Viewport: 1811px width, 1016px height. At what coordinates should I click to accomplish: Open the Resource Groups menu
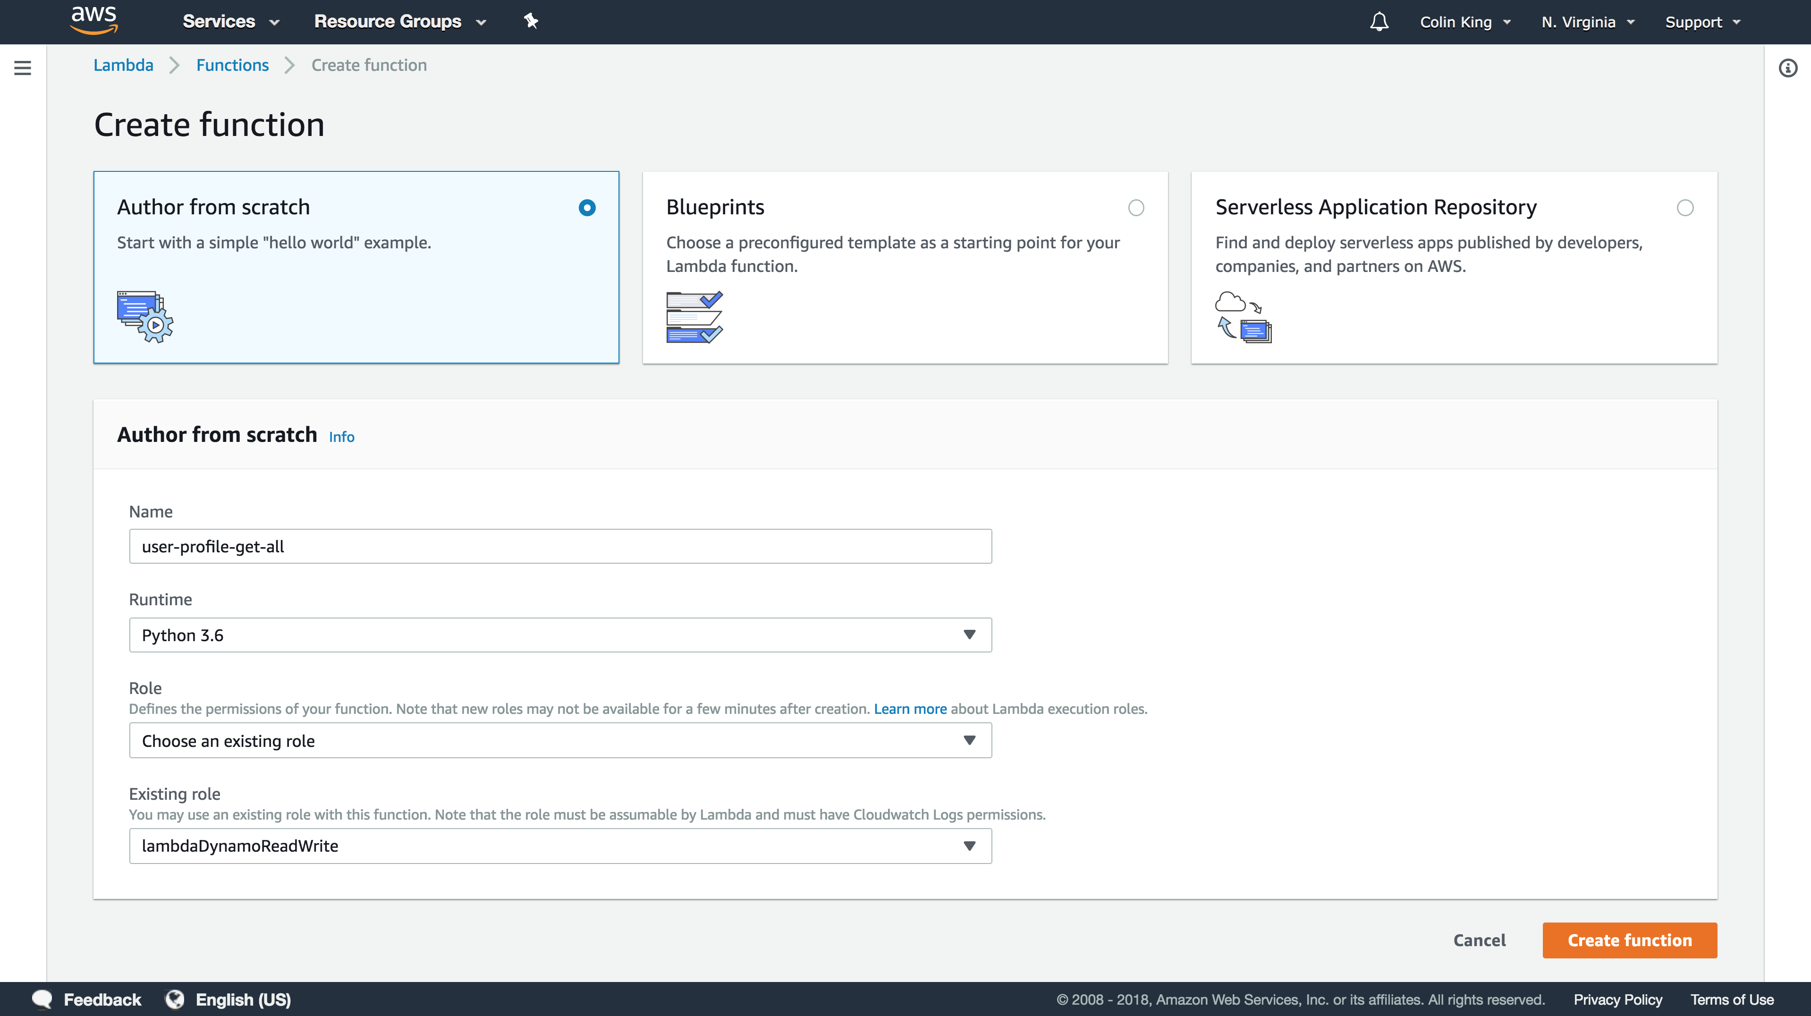point(399,22)
